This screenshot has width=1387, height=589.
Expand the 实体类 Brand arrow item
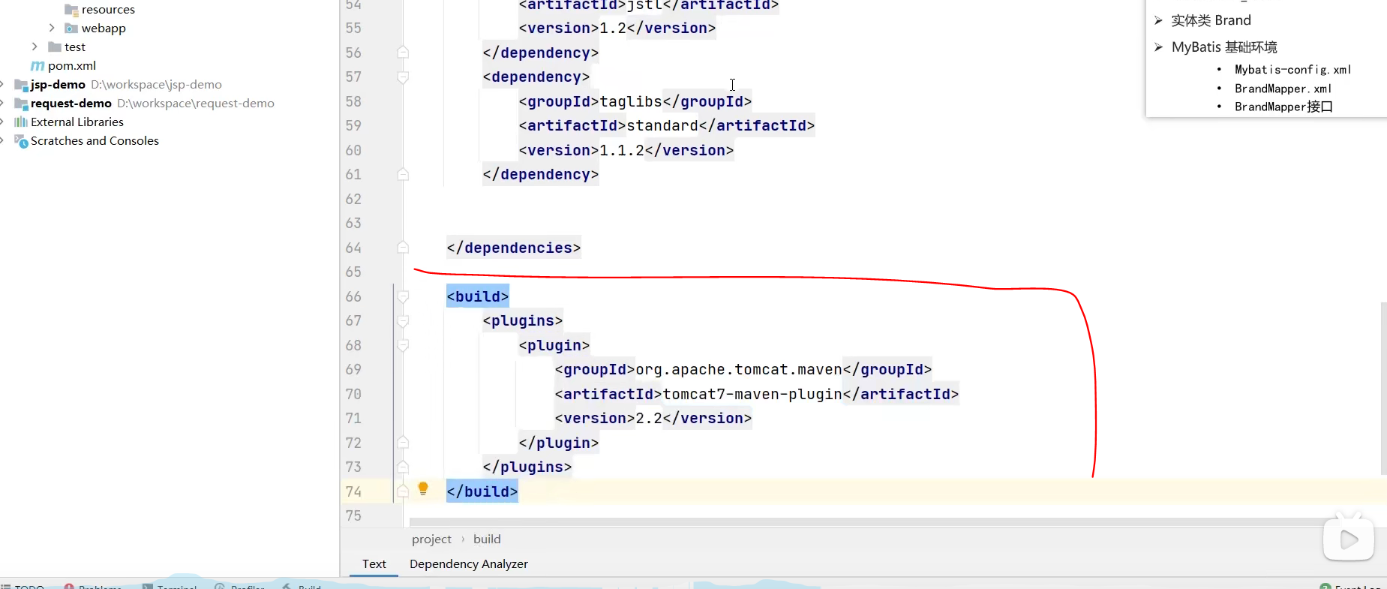(1159, 20)
